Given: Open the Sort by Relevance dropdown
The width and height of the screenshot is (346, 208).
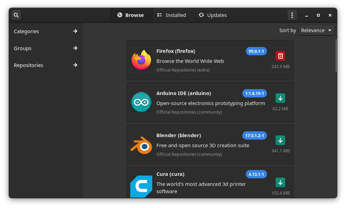Looking at the screenshot, I should click(316, 30).
